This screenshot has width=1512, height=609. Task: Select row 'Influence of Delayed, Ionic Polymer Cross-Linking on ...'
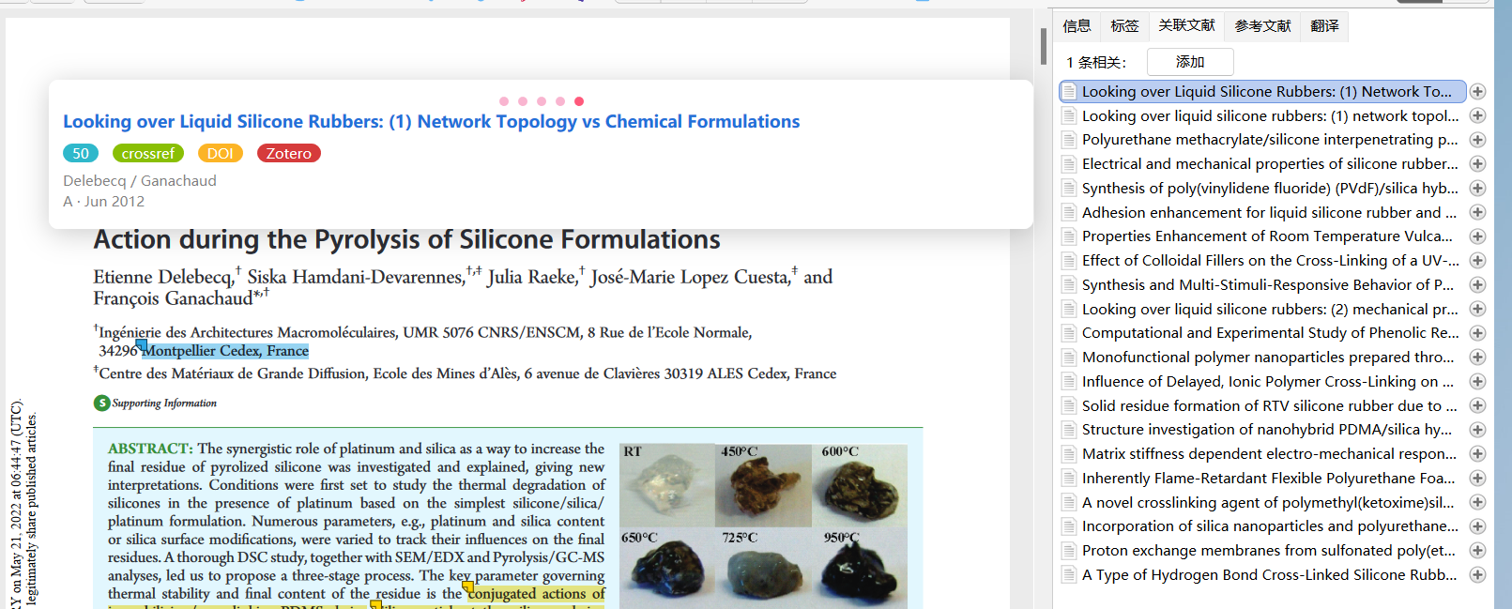coord(1262,382)
